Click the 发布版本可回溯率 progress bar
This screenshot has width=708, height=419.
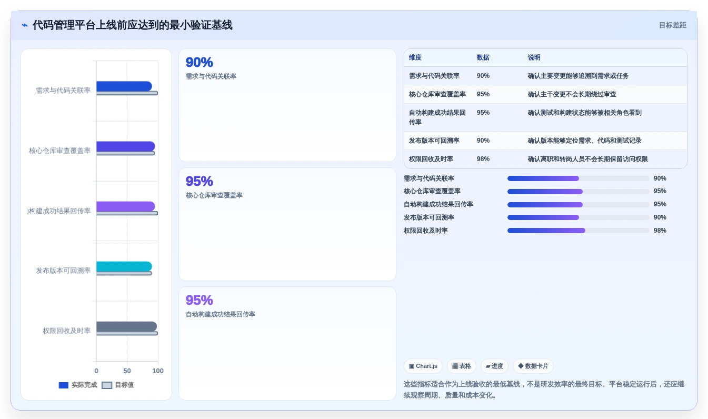(x=579, y=217)
